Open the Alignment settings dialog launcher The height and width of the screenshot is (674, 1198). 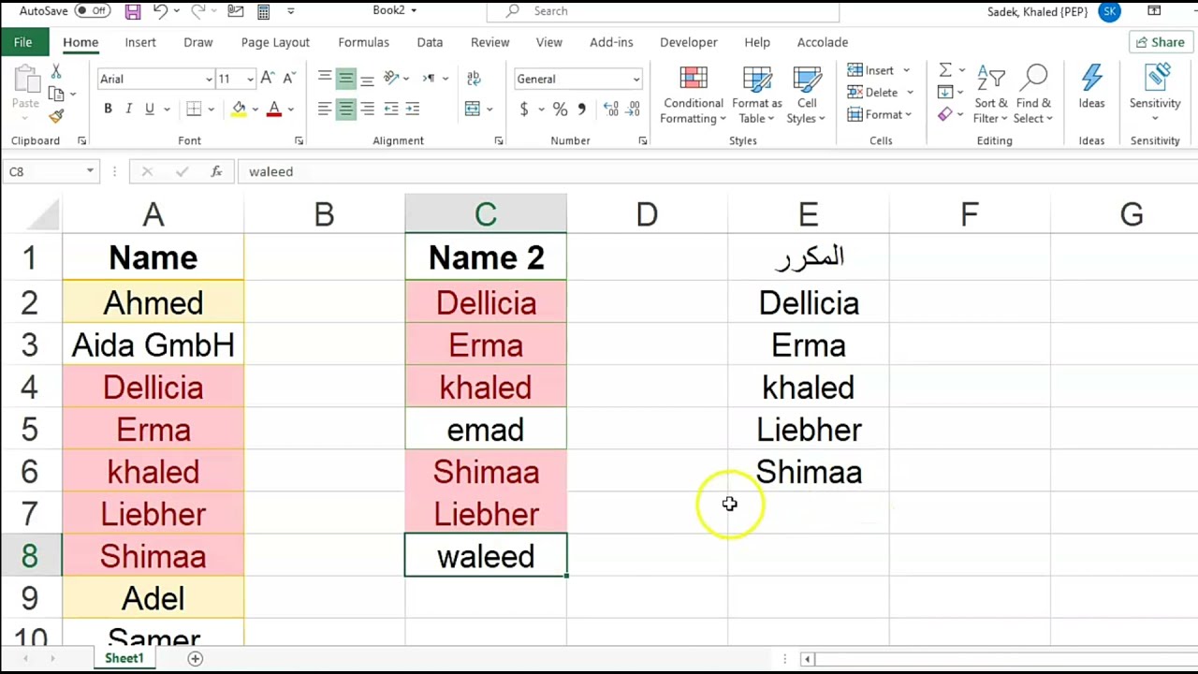coord(498,140)
